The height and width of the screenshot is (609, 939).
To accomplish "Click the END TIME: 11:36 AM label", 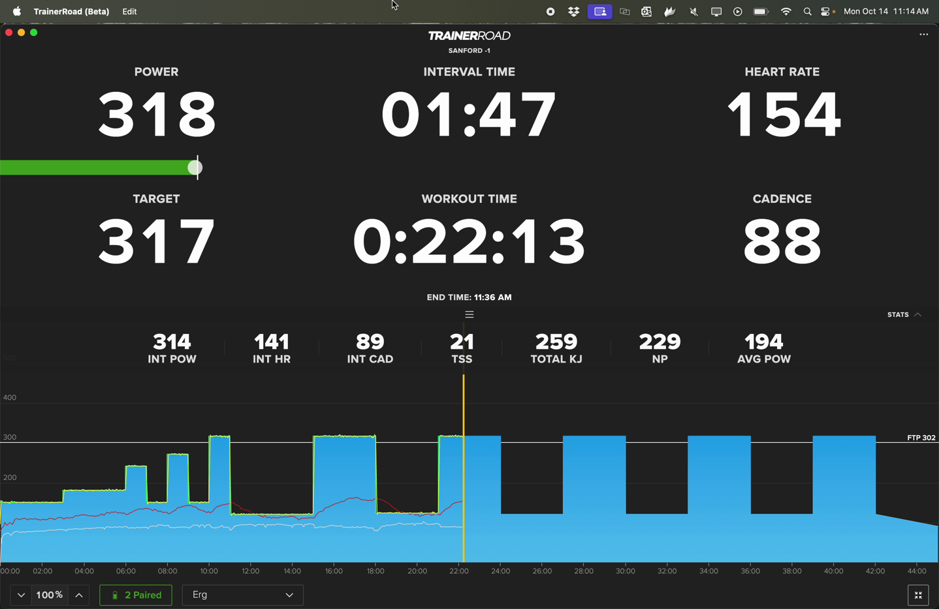I will (x=469, y=297).
